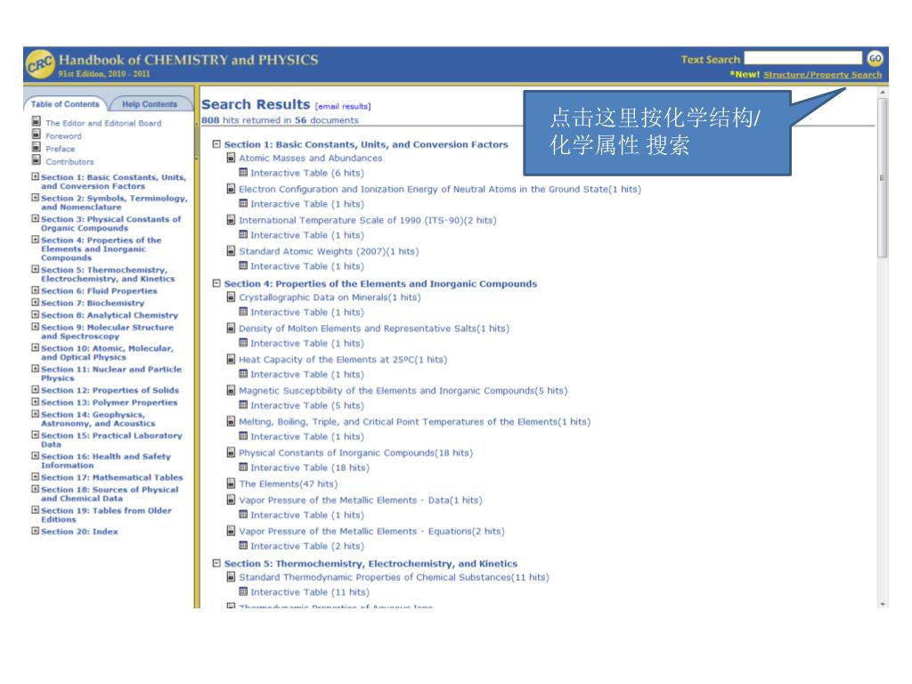
Task: Open Atomic Masses and Abundances link
Action: pyautogui.click(x=311, y=159)
